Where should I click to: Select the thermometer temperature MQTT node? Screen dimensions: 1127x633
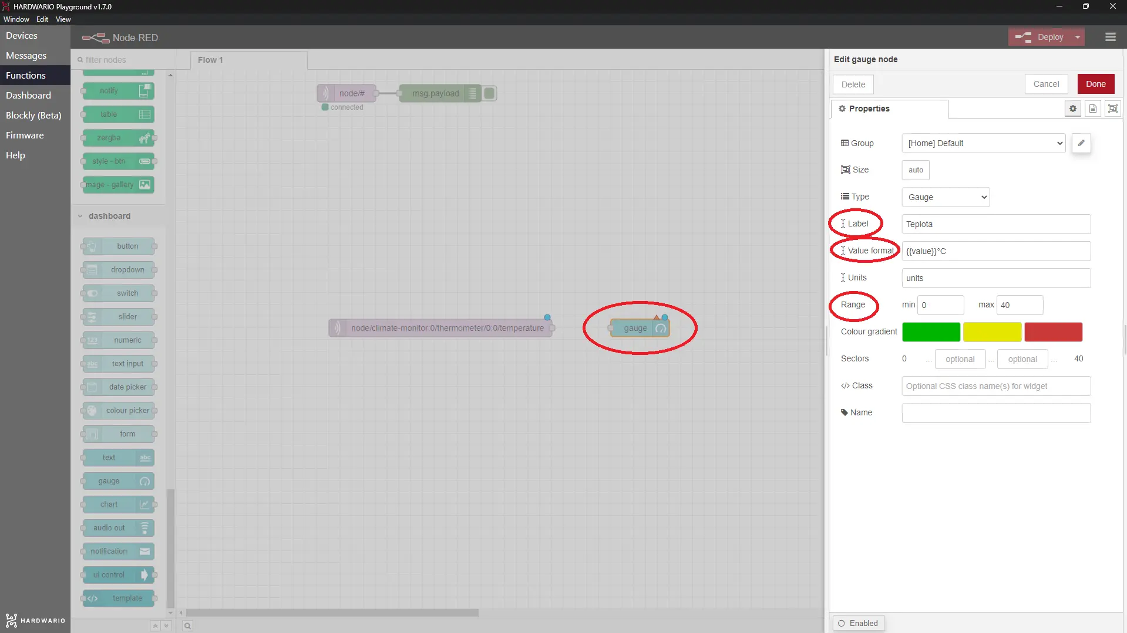440,328
